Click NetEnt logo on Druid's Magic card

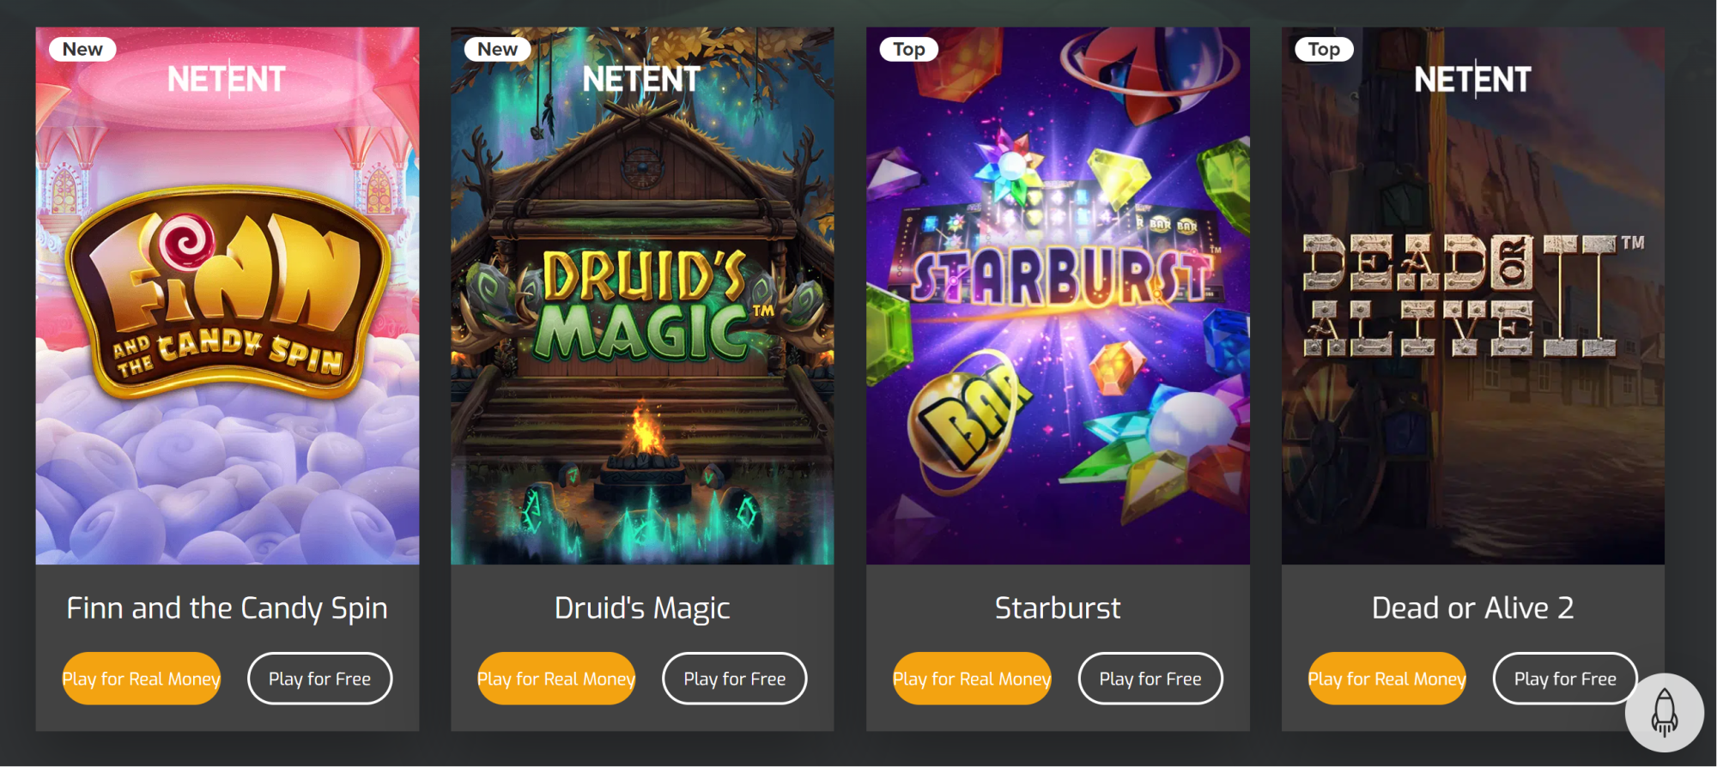641,79
